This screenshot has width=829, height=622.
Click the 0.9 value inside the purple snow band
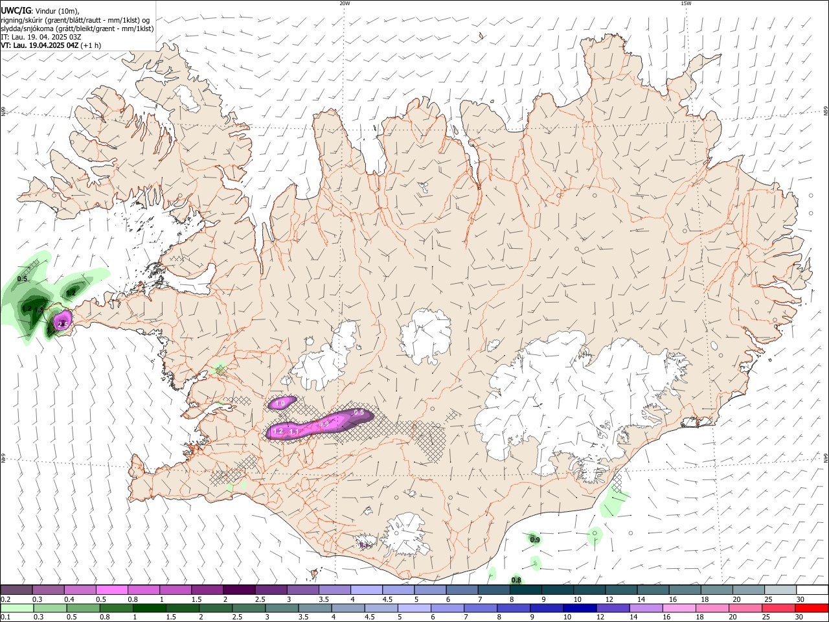pos(324,424)
